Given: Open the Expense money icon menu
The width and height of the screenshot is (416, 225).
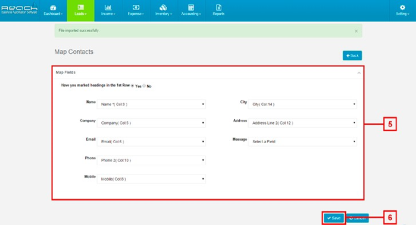Looking at the screenshot, I should pos(136,7).
